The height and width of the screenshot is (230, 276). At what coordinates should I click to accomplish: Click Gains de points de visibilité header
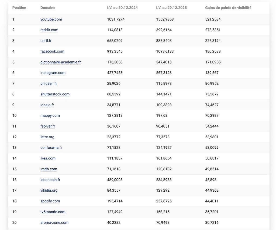tap(228, 8)
